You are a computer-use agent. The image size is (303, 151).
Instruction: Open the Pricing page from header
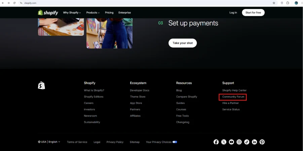pyautogui.click(x=109, y=12)
